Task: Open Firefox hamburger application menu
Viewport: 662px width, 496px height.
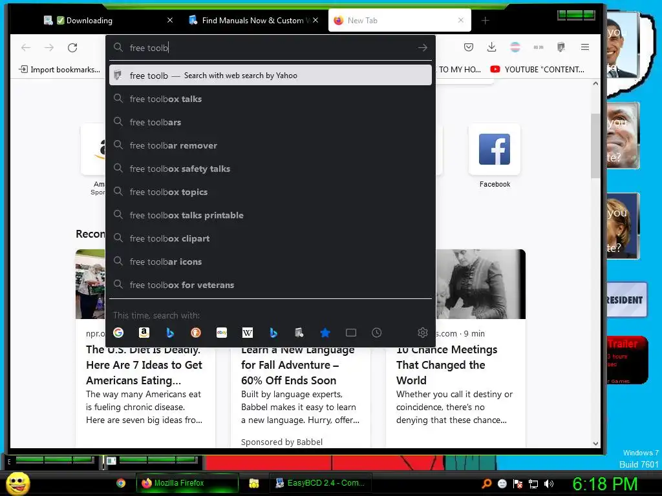Action: click(x=584, y=47)
